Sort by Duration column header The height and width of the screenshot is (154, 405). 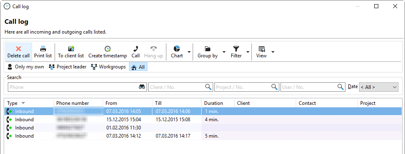[218, 103]
